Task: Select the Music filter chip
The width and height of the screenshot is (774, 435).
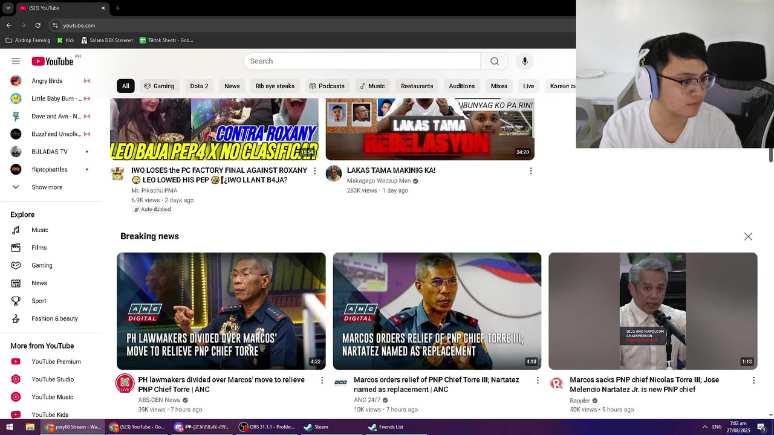Action: coord(372,86)
